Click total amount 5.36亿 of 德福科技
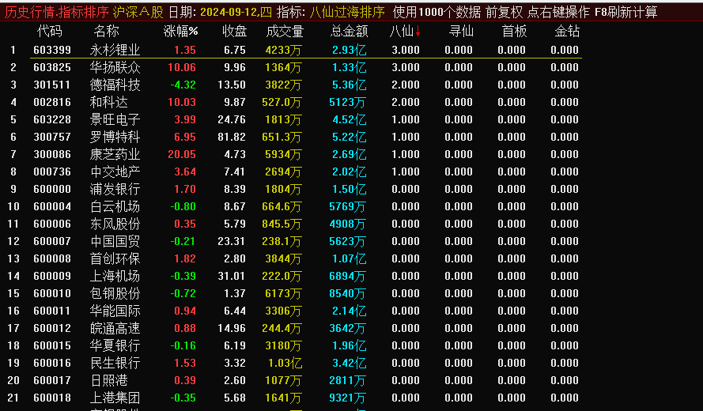 349,85
